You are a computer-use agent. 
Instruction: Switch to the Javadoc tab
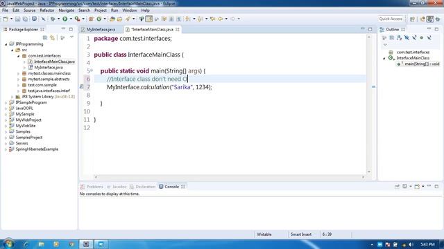(117, 187)
